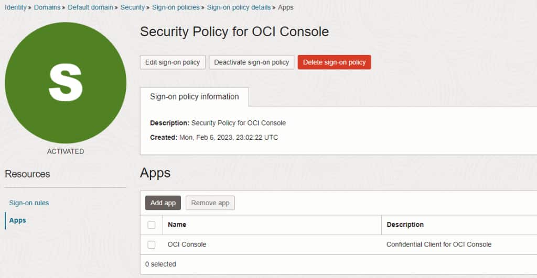Click the red Delete sign-on policy button
The width and height of the screenshot is (537, 278).
pos(334,62)
